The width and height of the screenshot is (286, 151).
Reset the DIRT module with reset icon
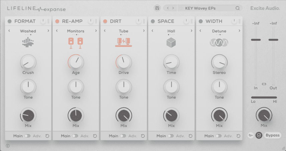143,136
